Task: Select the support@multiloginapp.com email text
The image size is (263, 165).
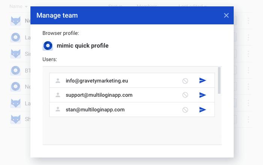Action: (x=99, y=95)
